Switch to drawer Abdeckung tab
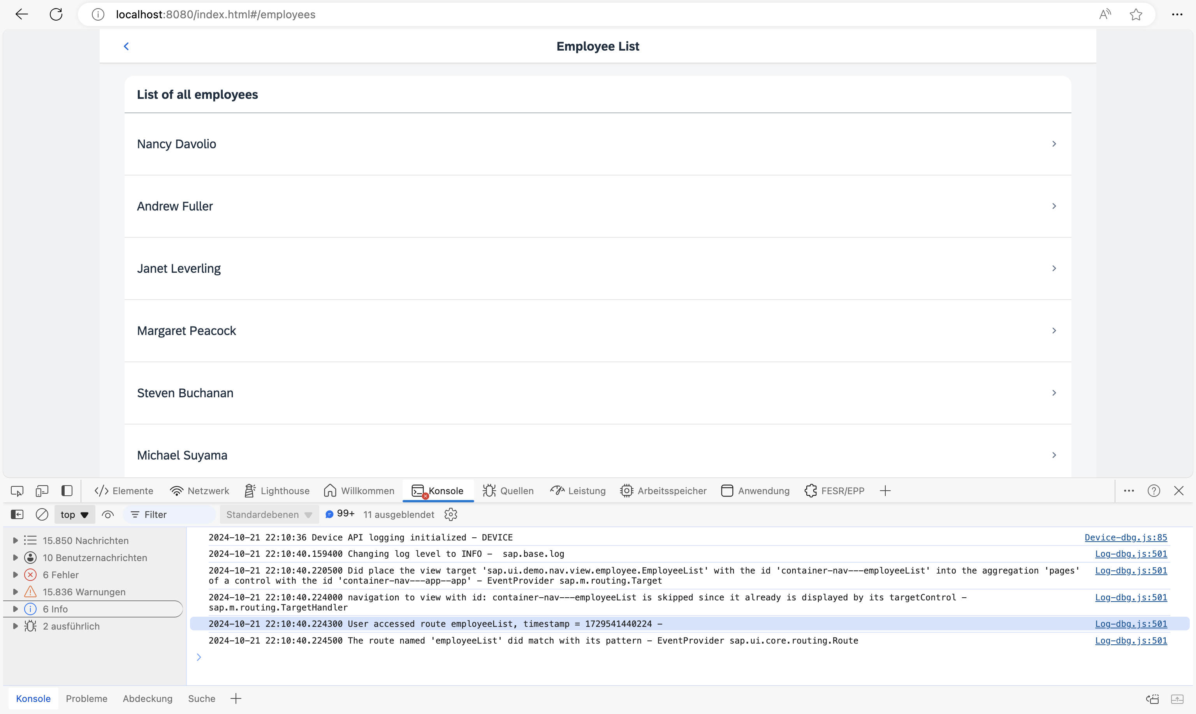The image size is (1196, 714). [147, 698]
